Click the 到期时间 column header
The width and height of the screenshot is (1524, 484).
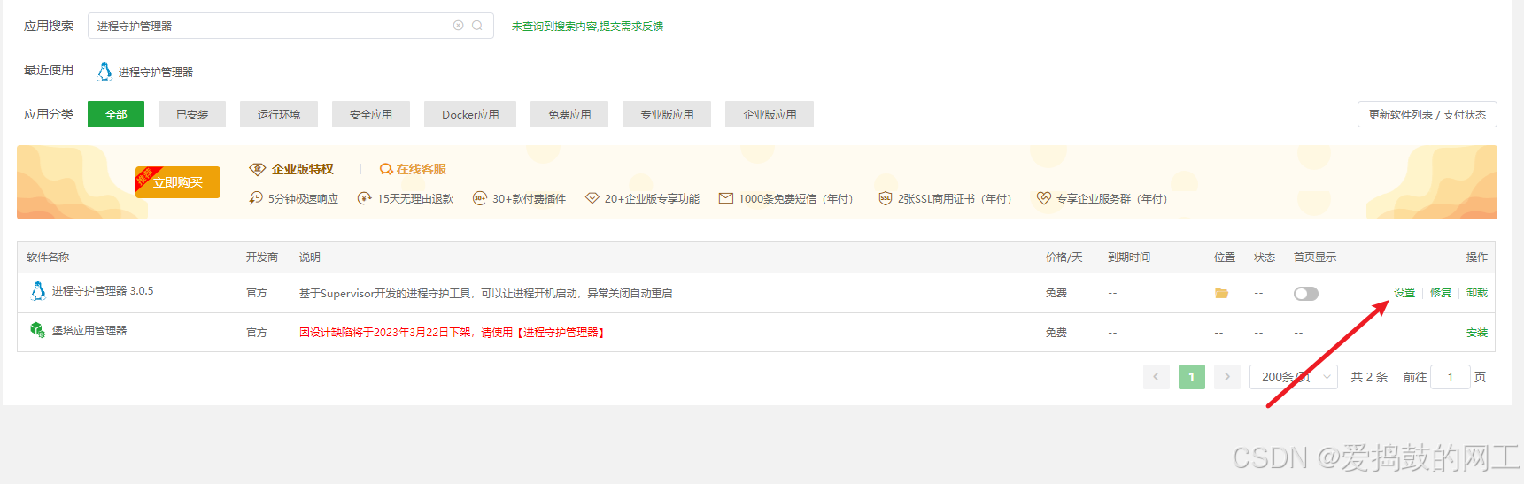1129,257
